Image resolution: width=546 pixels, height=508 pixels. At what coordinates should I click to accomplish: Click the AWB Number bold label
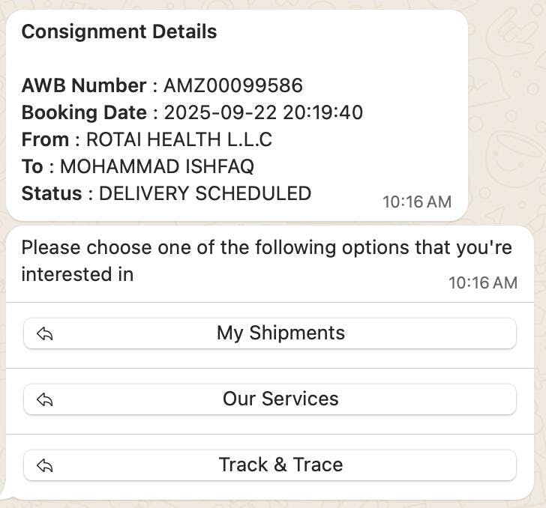point(84,85)
